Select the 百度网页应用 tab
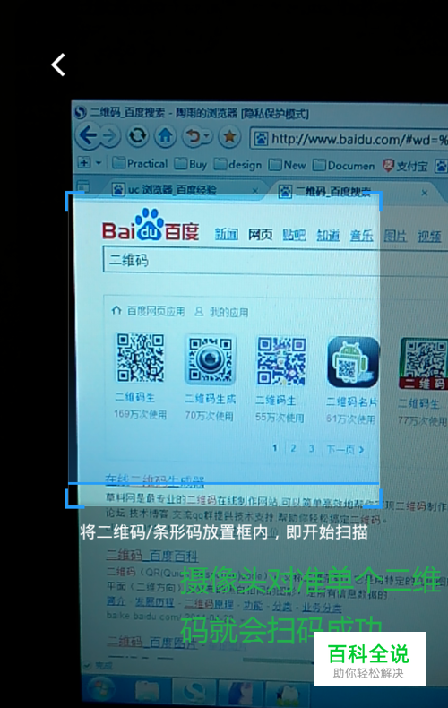The height and width of the screenshot is (708, 448). 149,311
